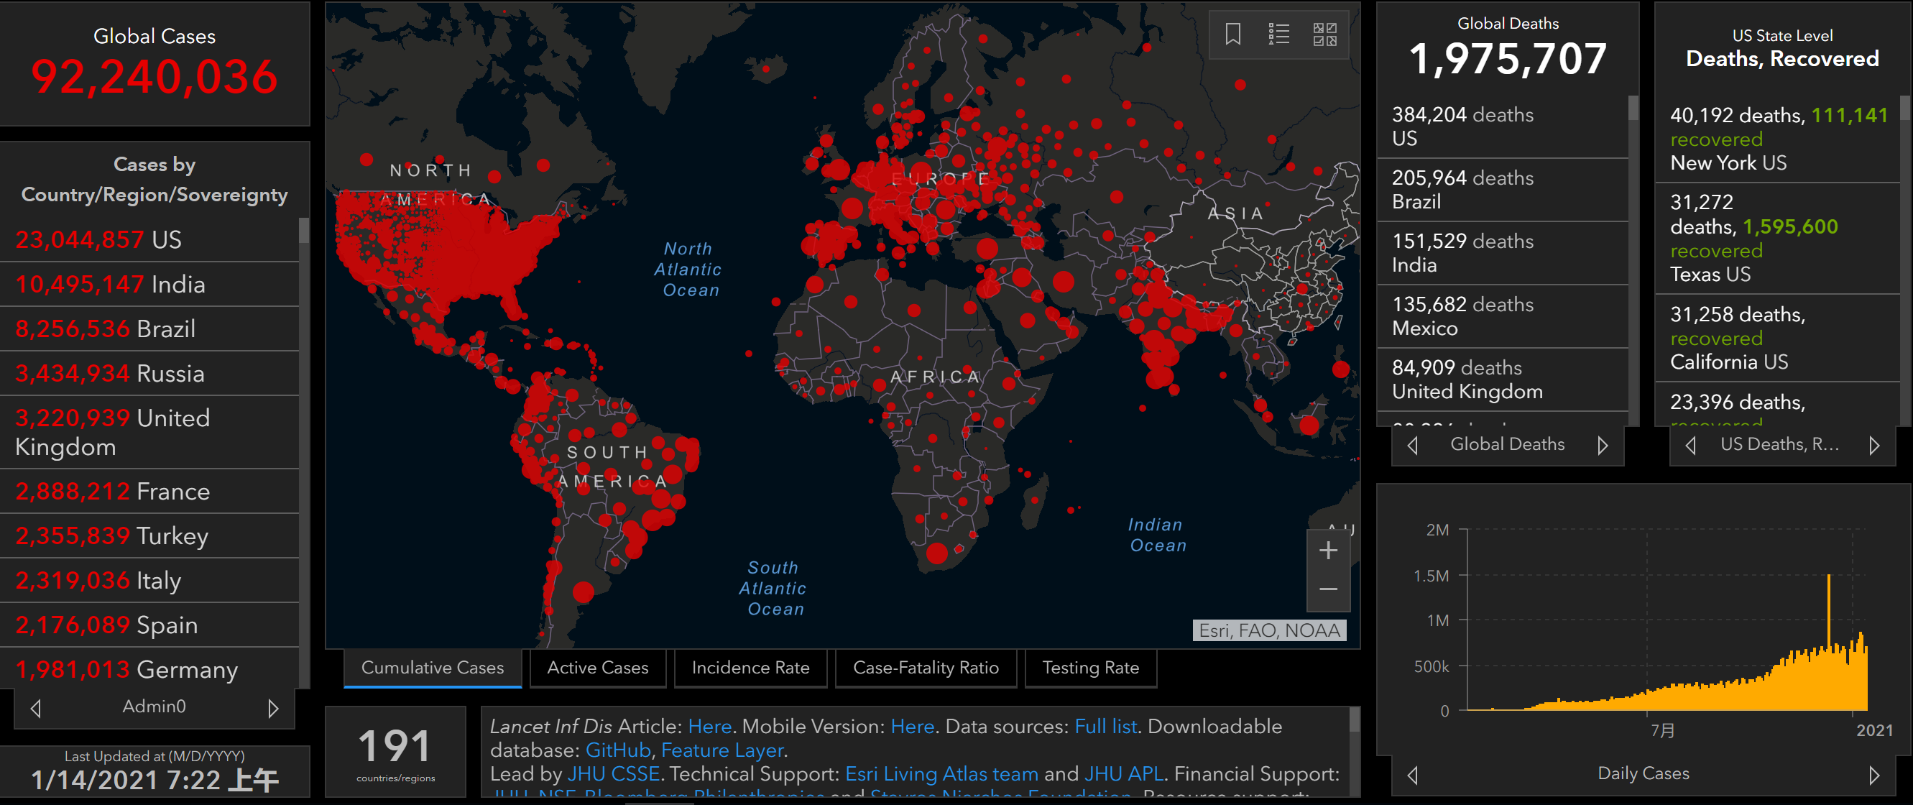Go to previous Admin0 list page

pos(36,709)
